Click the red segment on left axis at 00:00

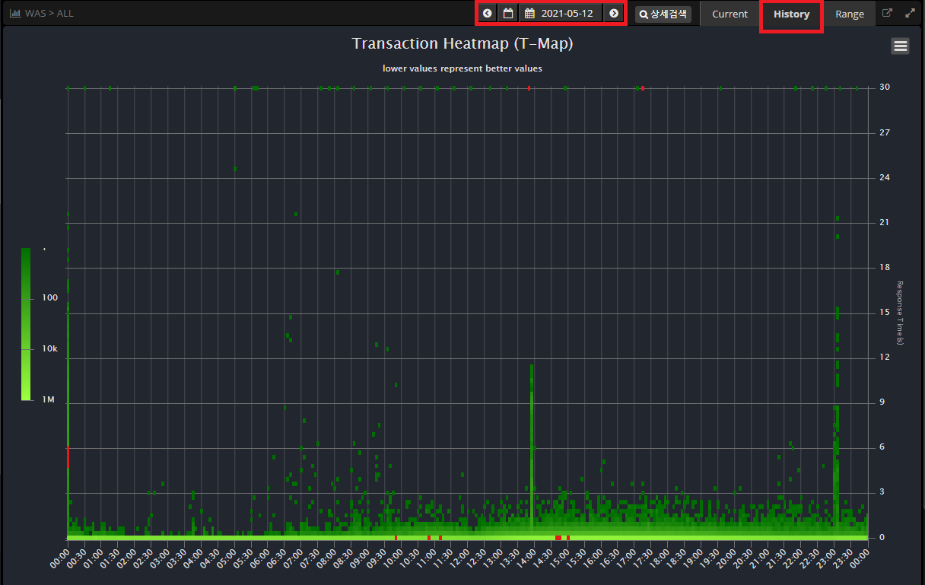[68, 456]
